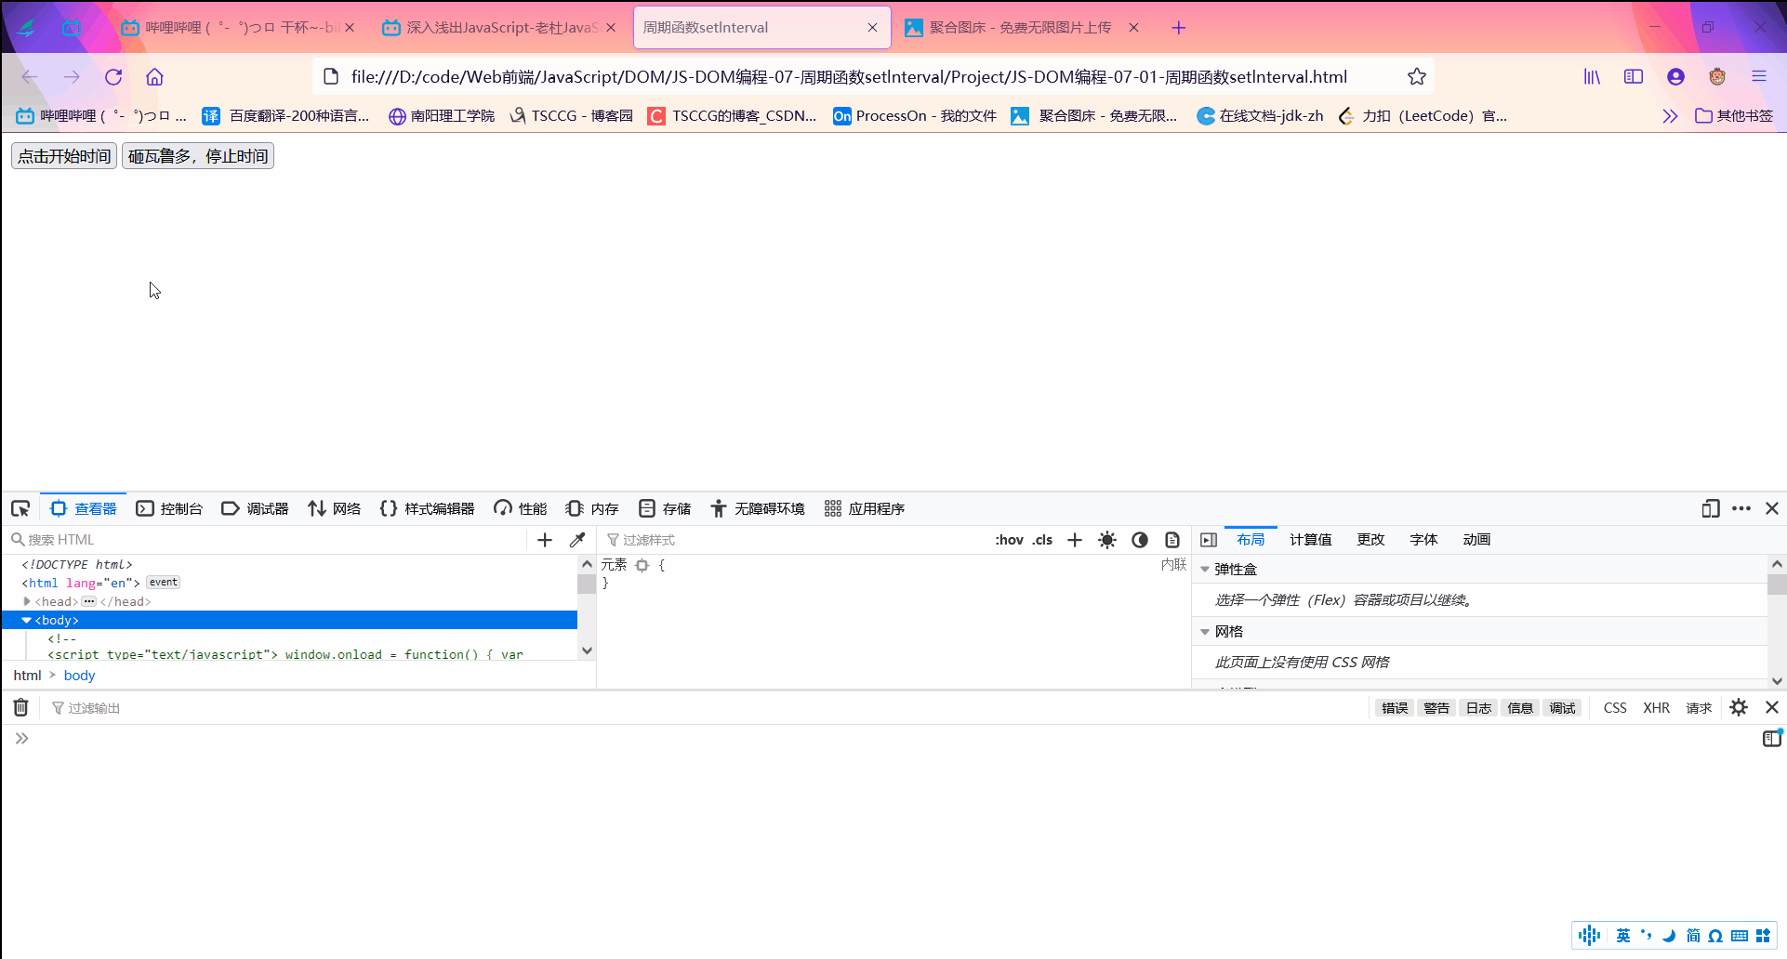Clear console output trash icon
The image size is (1787, 959).
(x=20, y=708)
